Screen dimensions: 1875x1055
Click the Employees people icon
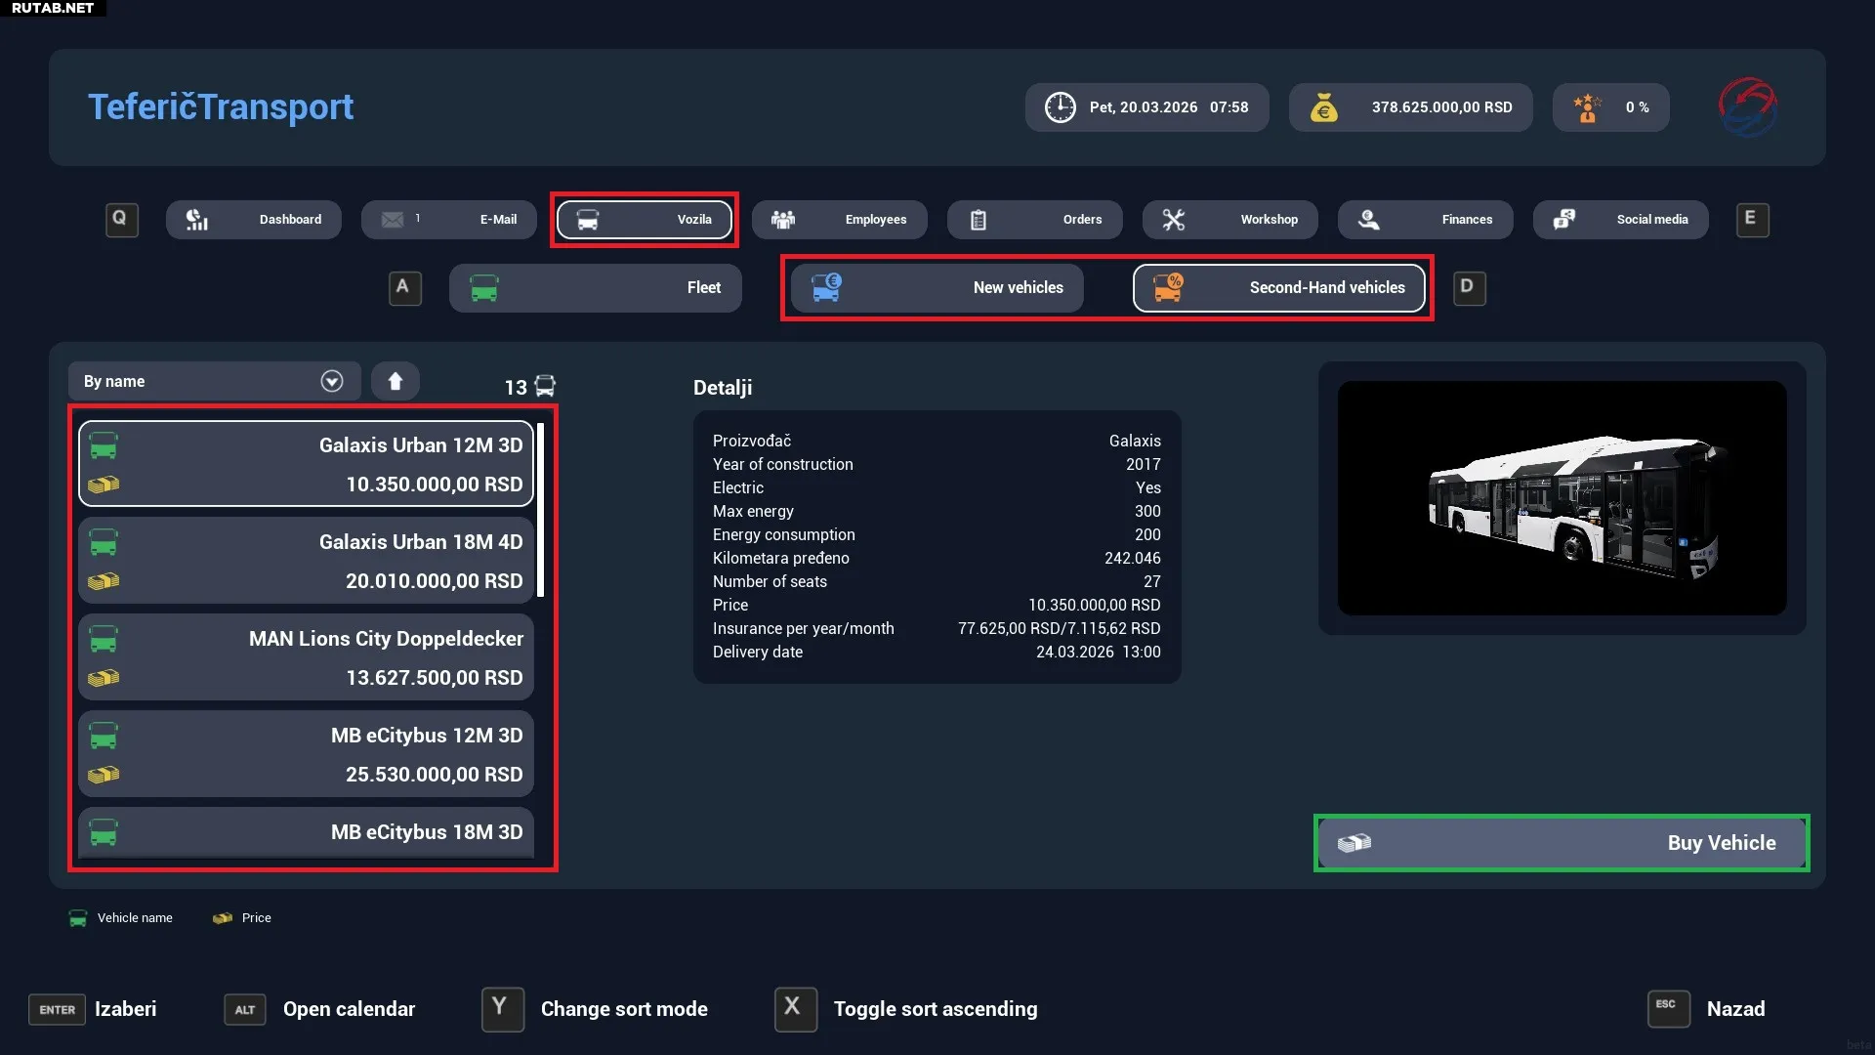point(783,220)
